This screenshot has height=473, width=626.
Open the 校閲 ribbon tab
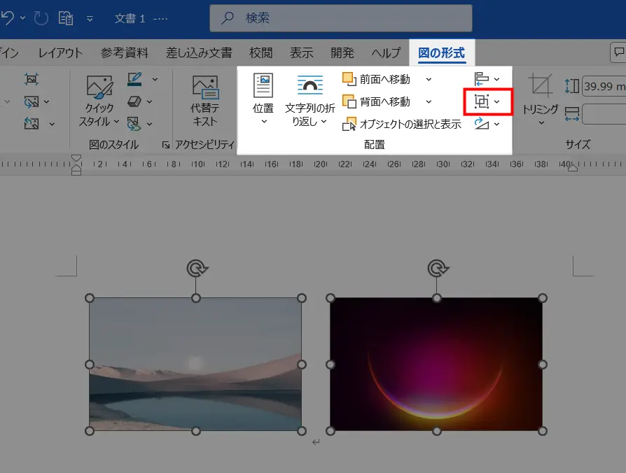pos(260,52)
